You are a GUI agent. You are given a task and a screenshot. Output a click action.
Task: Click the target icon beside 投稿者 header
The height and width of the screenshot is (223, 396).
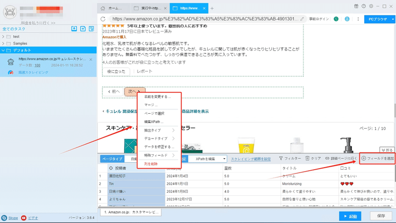(x=111, y=168)
